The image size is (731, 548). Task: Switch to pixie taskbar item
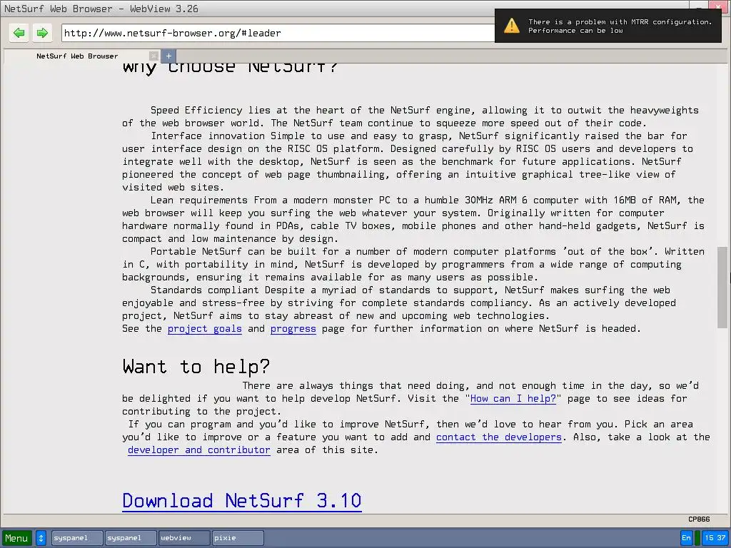(238, 538)
